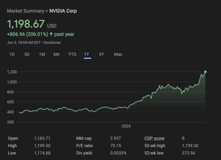Click the Div yield value 0.0033%

(x=118, y=153)
